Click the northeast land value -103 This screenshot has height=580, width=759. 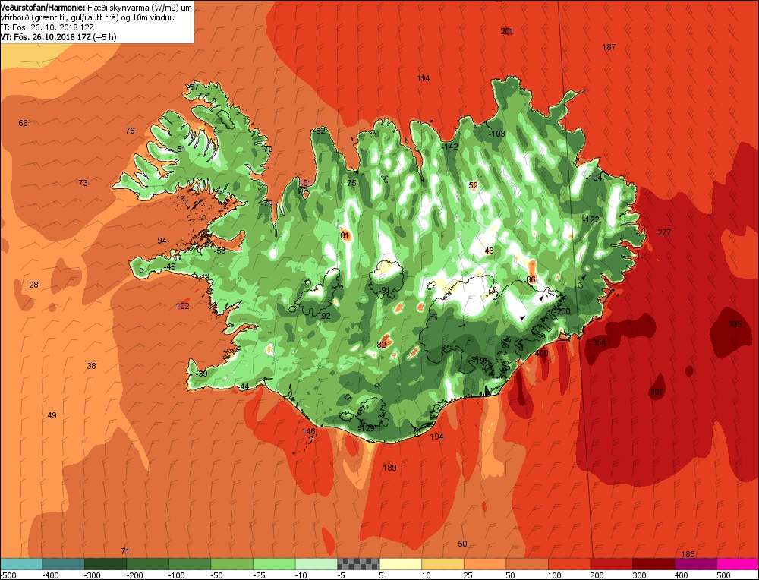point(496,134)
